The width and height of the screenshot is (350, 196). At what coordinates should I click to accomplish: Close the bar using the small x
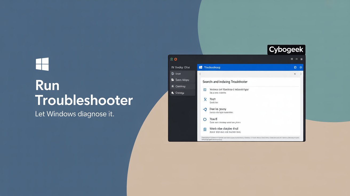(x=295, y=74)
